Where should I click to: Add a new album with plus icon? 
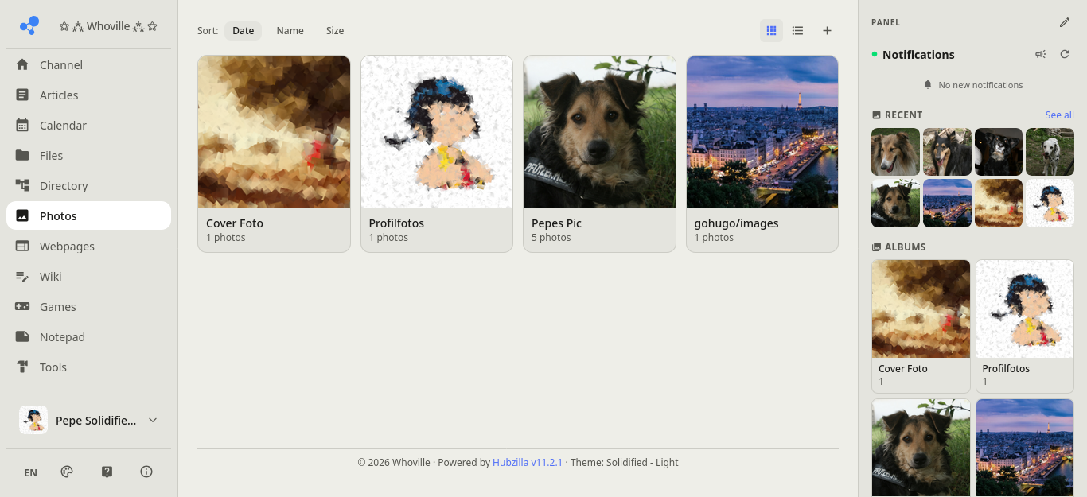click(x=827, y=31)
